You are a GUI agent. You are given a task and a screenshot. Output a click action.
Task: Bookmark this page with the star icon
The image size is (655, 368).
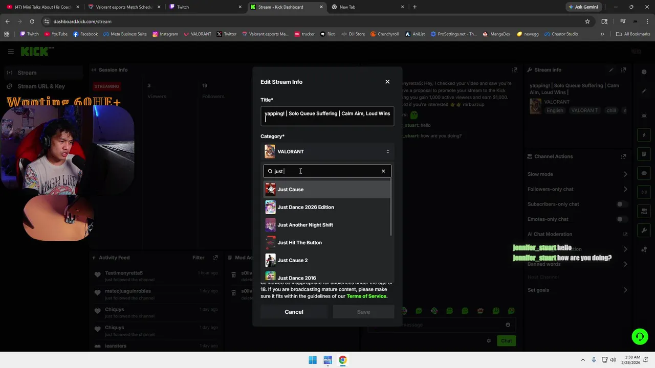[x=587, y=21]
